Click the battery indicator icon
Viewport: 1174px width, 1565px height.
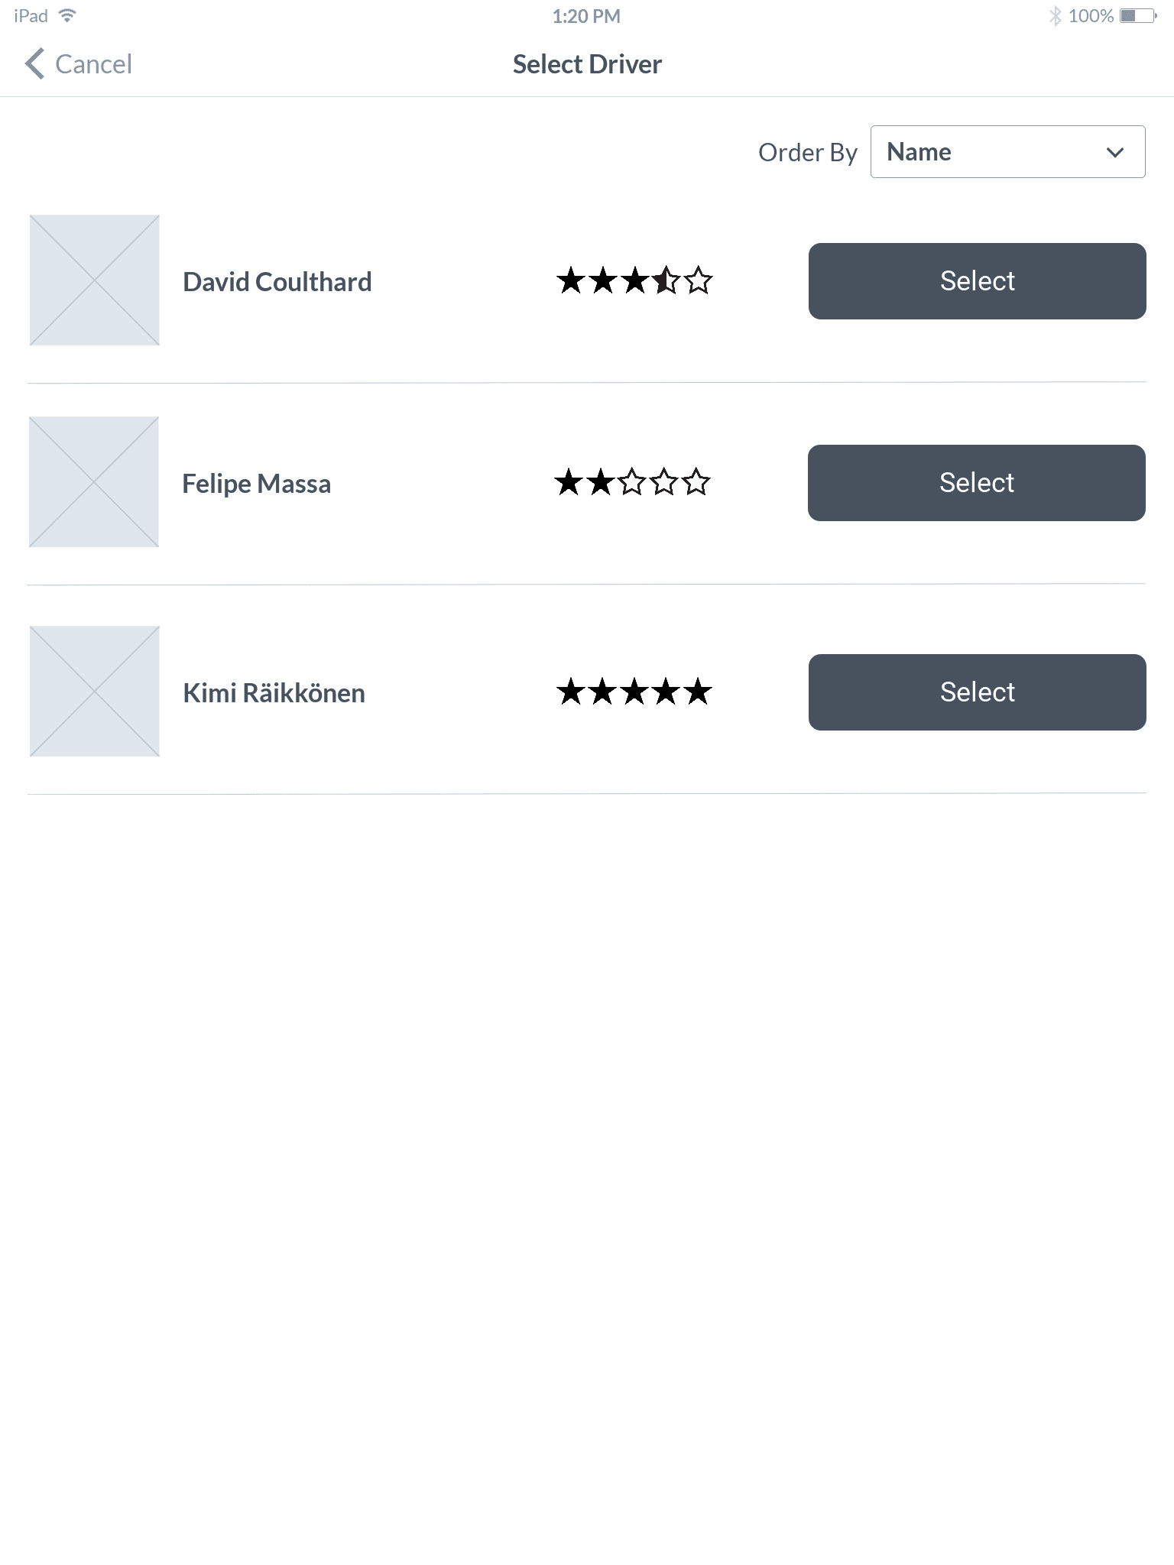tap(1137, 16)
